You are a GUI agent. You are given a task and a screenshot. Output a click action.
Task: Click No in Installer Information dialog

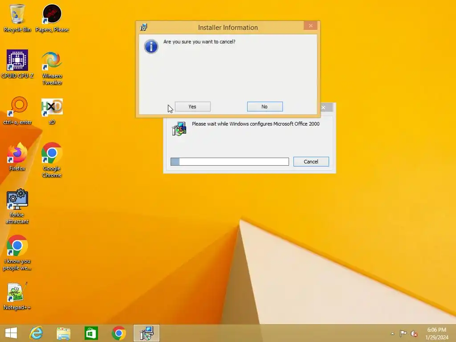point(265,107)
